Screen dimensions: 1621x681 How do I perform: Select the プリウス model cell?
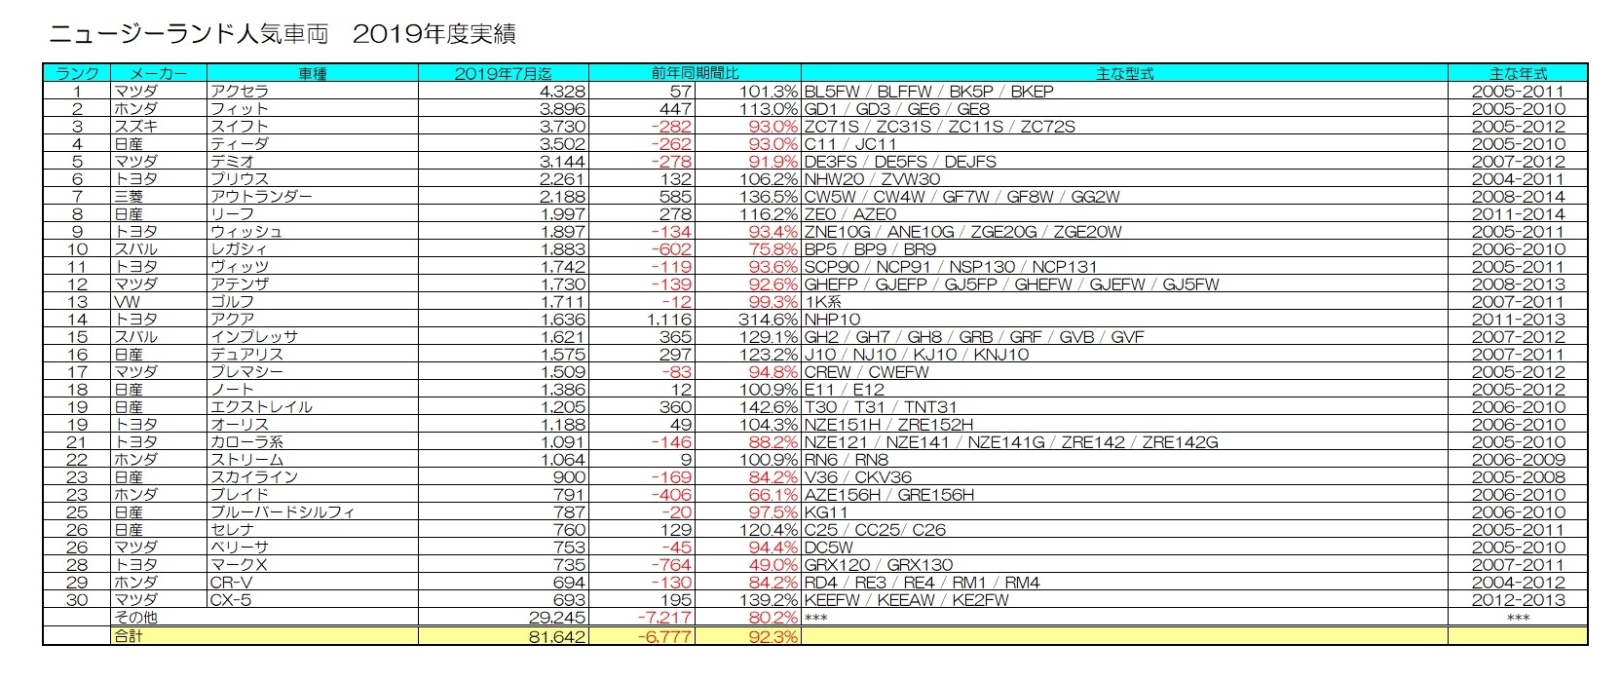[313, 178]
